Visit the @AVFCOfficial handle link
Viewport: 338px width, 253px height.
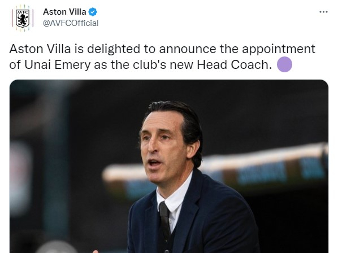(x=71, y=23)
